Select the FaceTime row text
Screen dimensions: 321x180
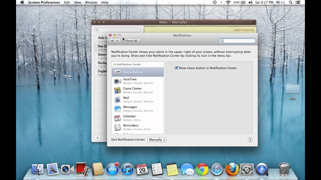130,79
